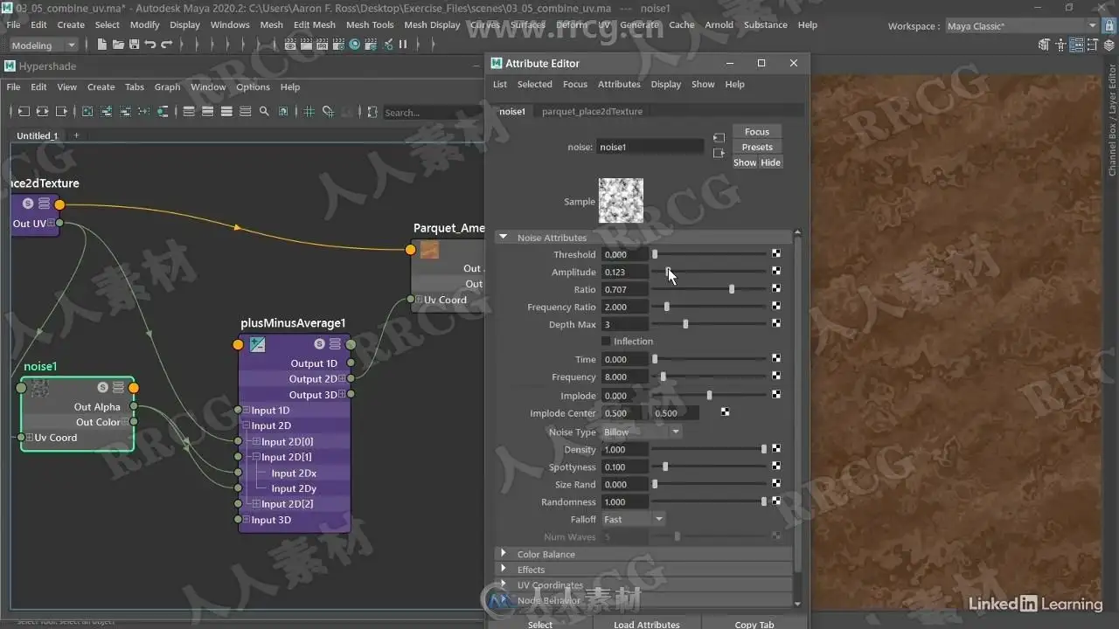Click the solo S icon on plusMinusAverage1 node
The width and height of the screenshot is (1119, 629).
[x=319, y=344]
